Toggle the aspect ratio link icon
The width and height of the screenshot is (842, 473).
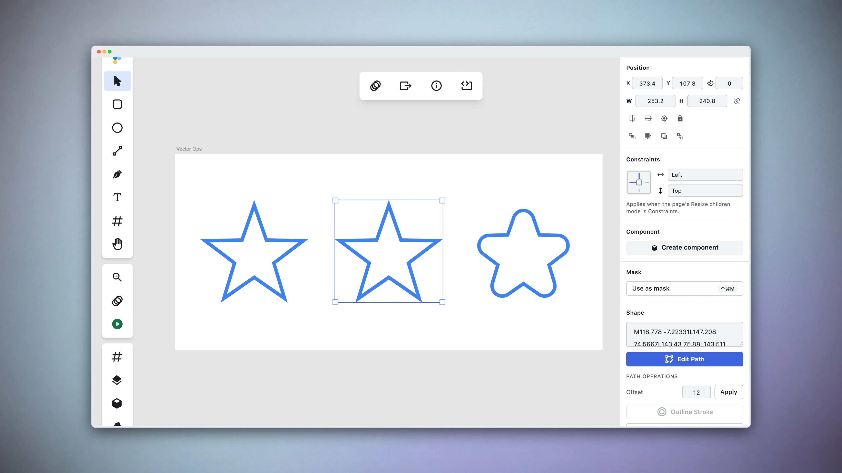tap(737, 101)
